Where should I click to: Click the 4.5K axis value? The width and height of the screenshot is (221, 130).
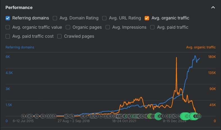point(9,73)
